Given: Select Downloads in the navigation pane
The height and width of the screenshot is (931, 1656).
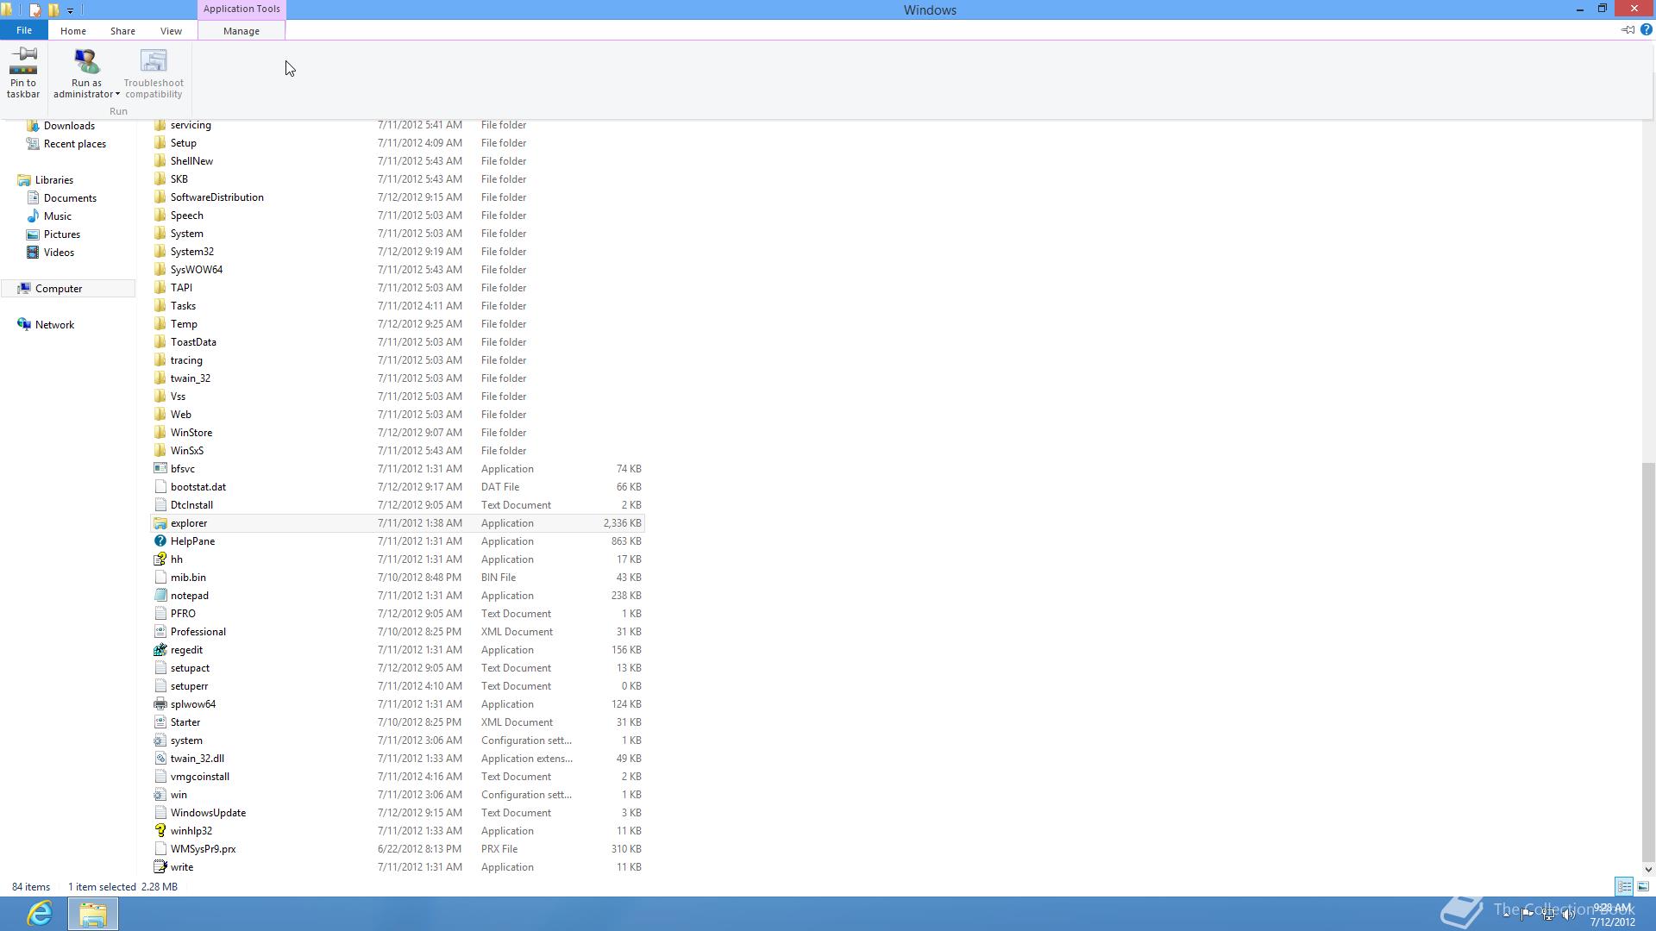Looking at the screenshot, I should 69,125.
